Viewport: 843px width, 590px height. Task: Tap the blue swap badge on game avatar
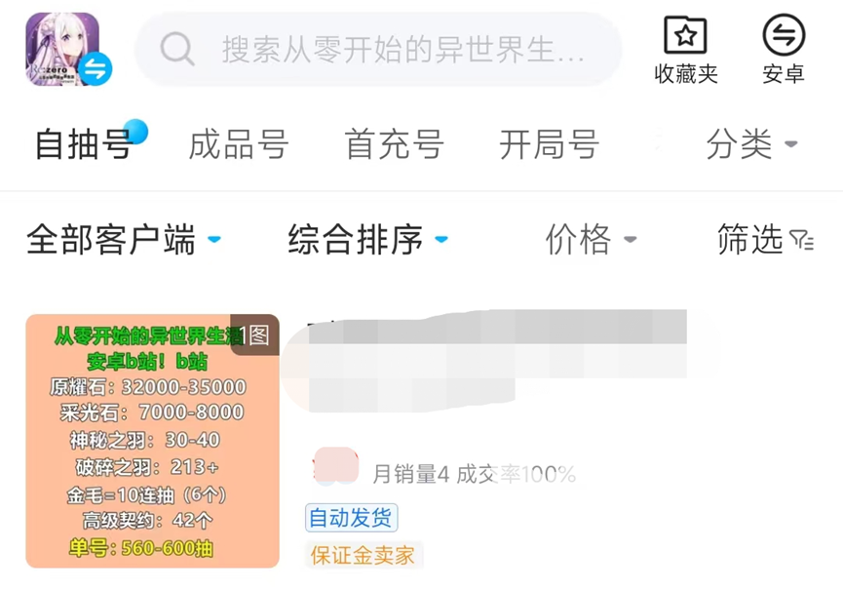(x=96, y=69)
